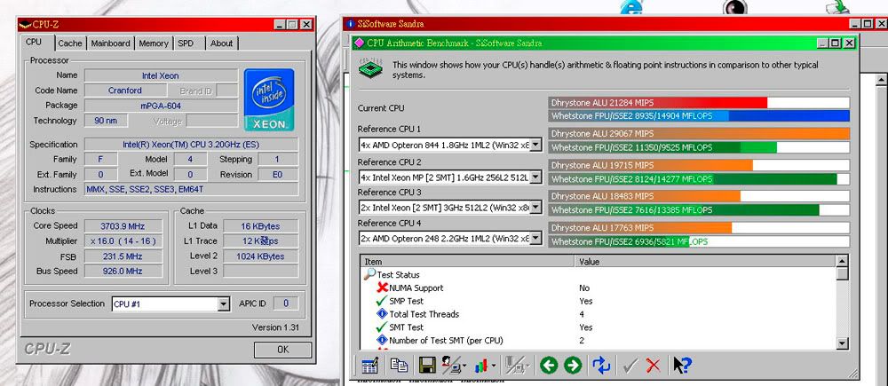
Task: Open the dropdown arrow next to bar chart icon
Action: click(x=493, y=366)
